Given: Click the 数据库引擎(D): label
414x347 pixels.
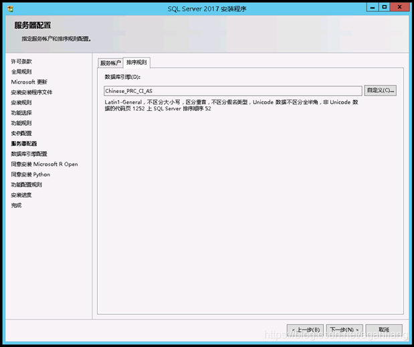Looking at the screenshot, I should tap(122, 77).
